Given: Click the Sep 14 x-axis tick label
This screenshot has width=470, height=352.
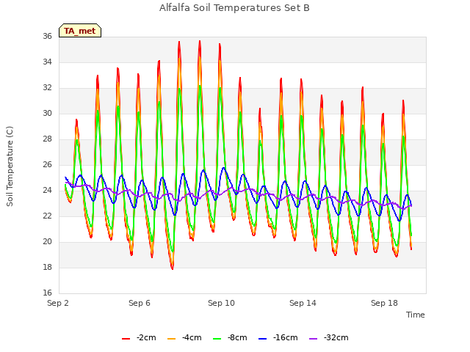Looking at the screenshot, I should [x=303, y=303].
